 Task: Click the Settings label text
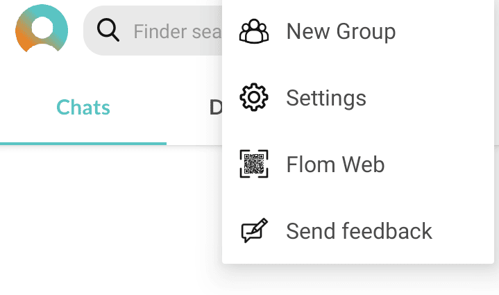(x=326, y=98)
